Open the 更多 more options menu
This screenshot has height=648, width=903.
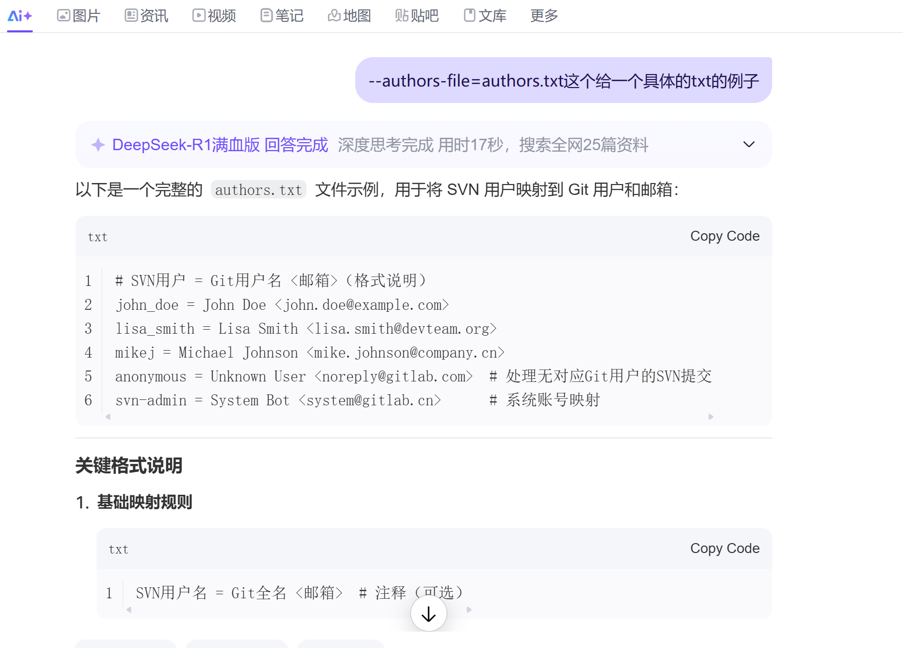pos(544,15)
